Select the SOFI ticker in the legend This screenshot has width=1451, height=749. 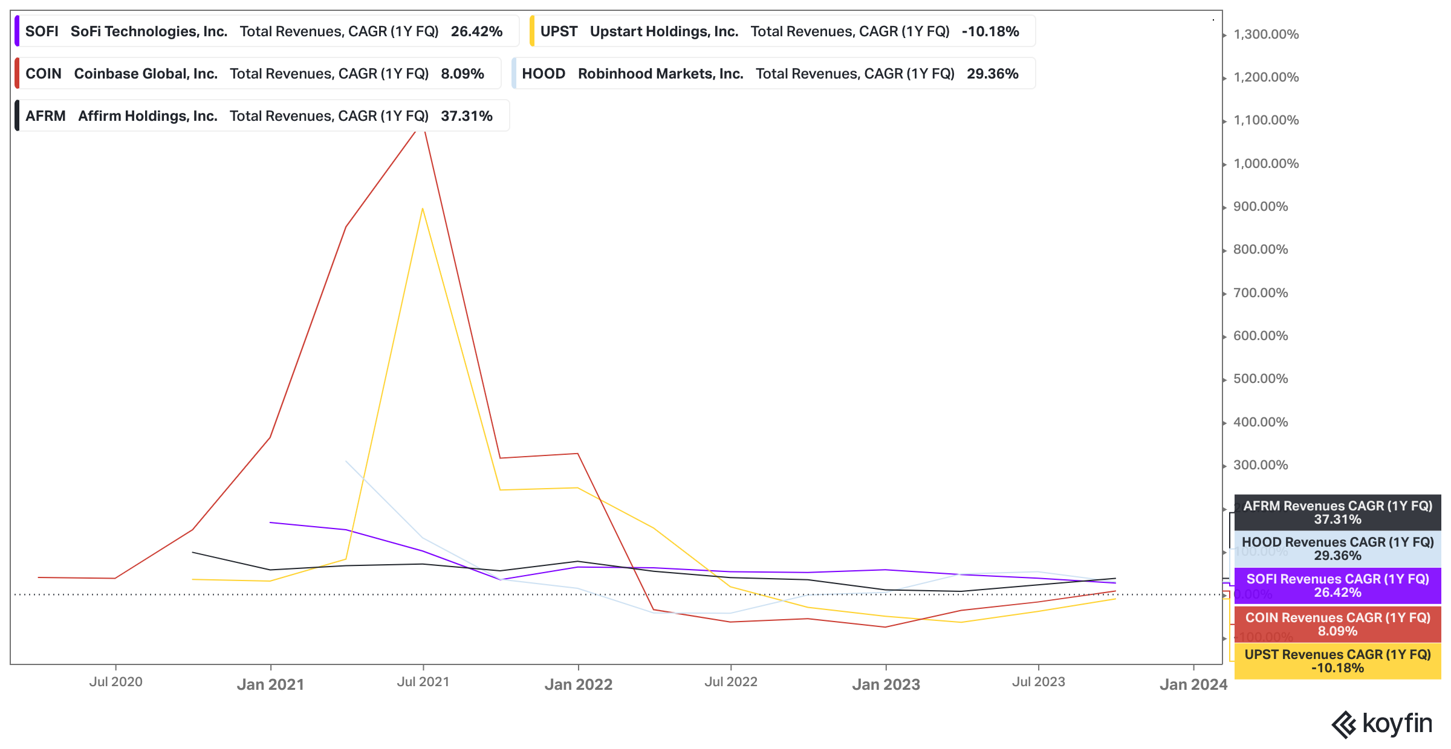[x=42, y=31]
